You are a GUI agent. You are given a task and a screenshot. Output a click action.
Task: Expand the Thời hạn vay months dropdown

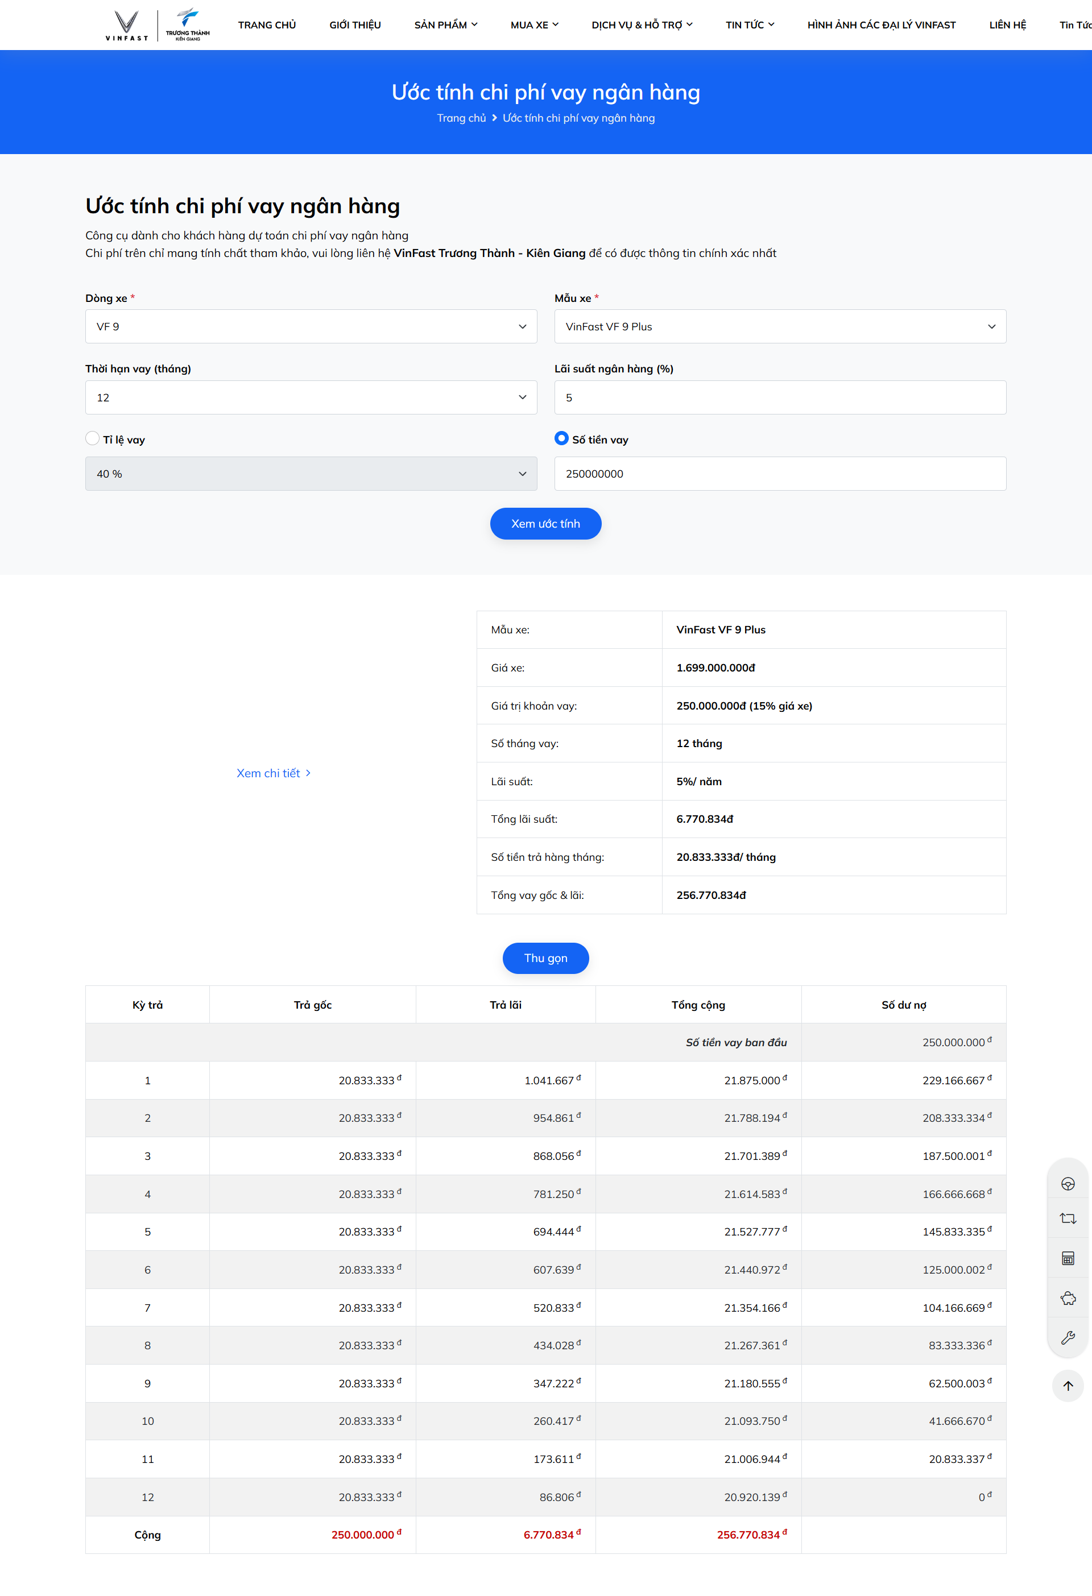pyautogui.click(x=311, y=397)
